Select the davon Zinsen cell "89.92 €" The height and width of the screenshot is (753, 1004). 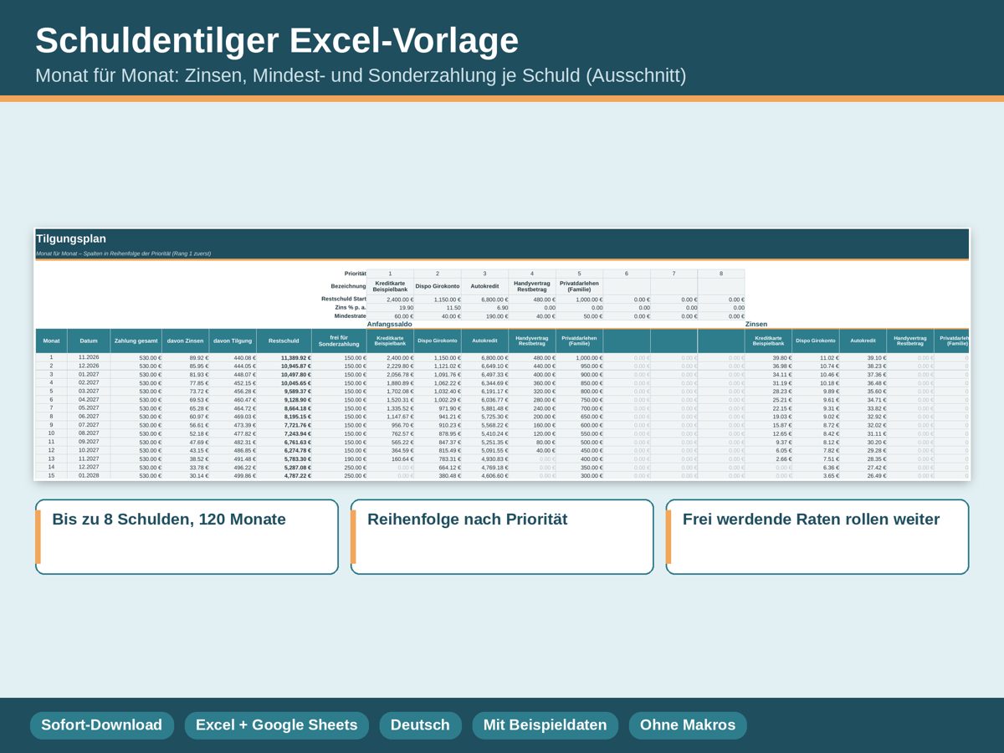pyautogui.click(x=186, y=357)
